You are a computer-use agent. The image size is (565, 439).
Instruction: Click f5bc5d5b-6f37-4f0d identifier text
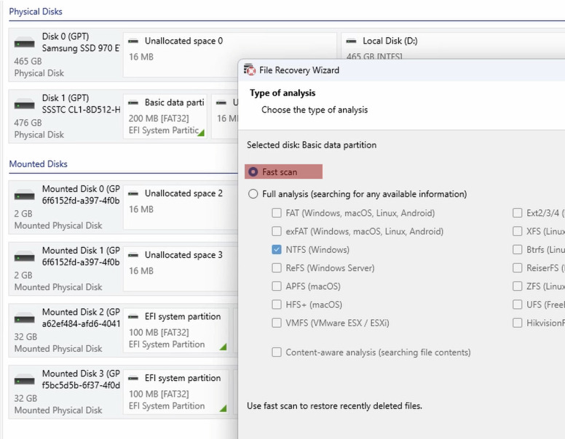(x=81, y=385)
